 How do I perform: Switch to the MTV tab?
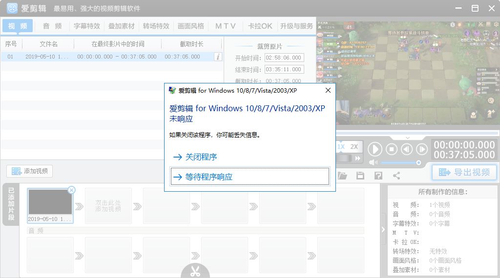click(226, 26)
